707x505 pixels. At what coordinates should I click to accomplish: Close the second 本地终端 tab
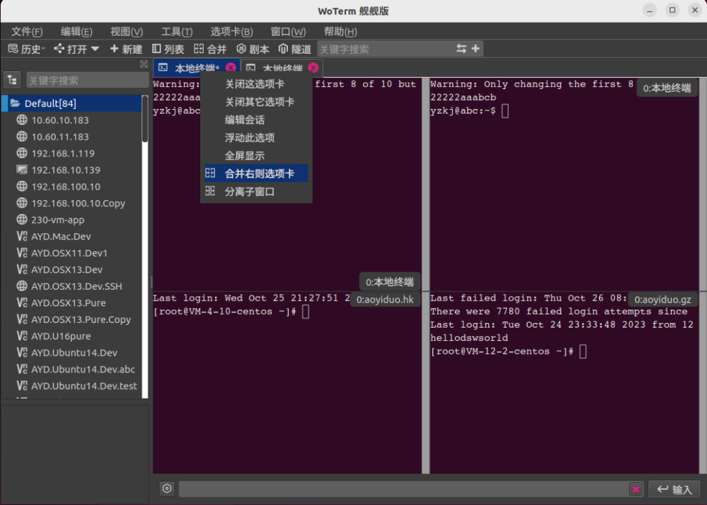[313, 68]
